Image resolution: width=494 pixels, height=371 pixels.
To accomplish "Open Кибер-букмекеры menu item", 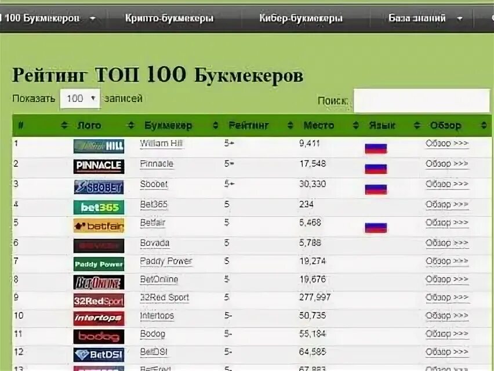I will pos(300,19).
